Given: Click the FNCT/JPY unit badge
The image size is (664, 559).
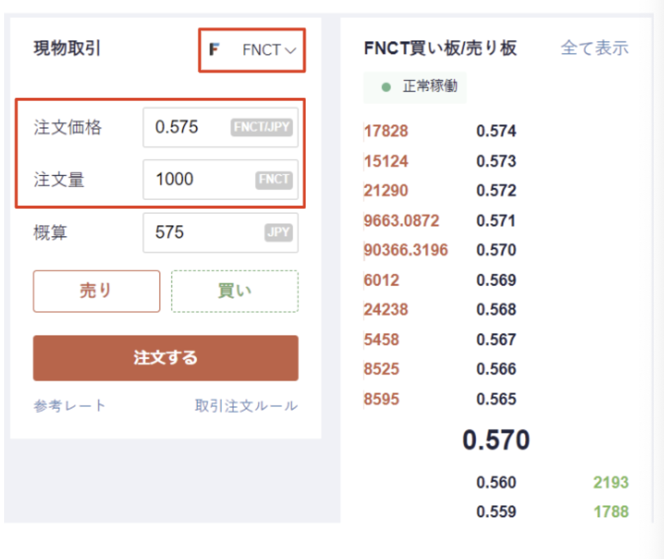Looking at the screenshot, I should [x=262, y=127].
